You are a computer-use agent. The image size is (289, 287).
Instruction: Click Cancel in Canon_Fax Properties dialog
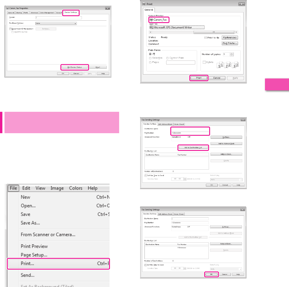(76, 73)
